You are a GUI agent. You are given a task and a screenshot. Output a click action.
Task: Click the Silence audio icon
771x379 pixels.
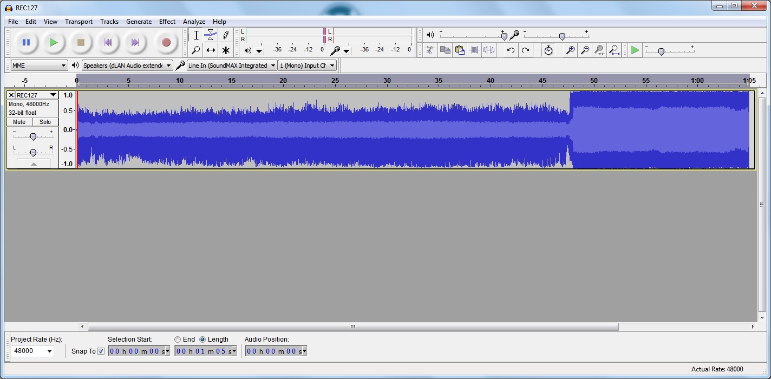click(489, 50)
